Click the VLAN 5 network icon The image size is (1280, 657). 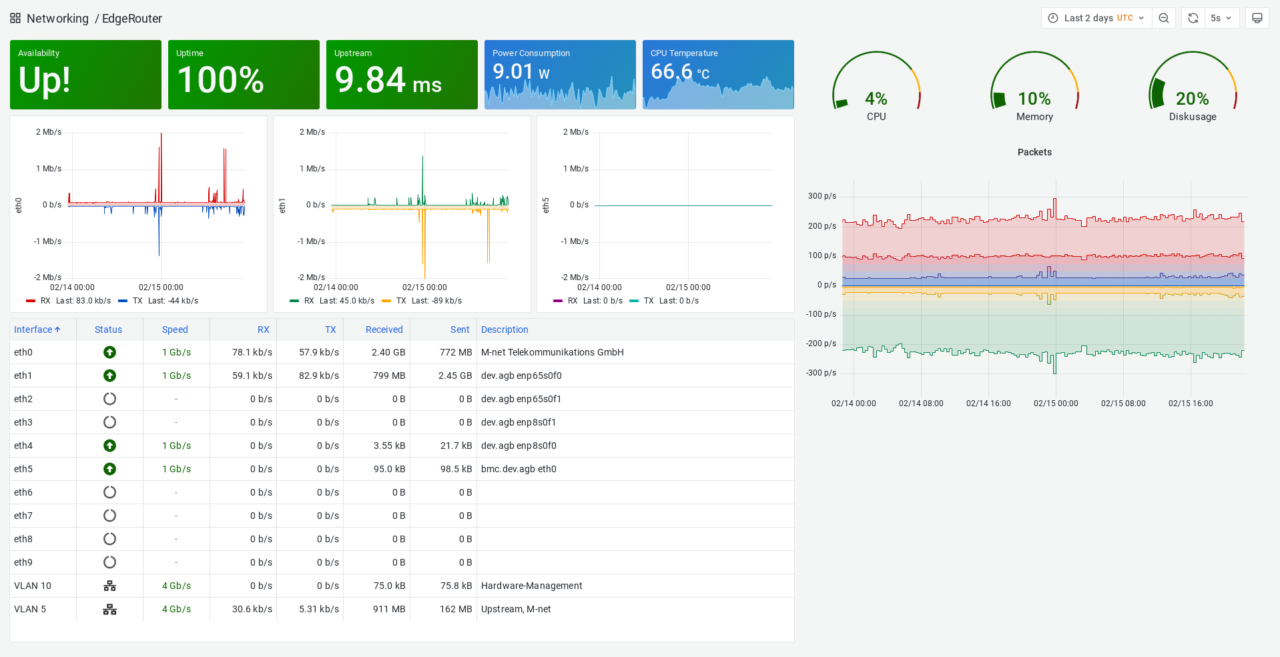(x=109, y=609)
